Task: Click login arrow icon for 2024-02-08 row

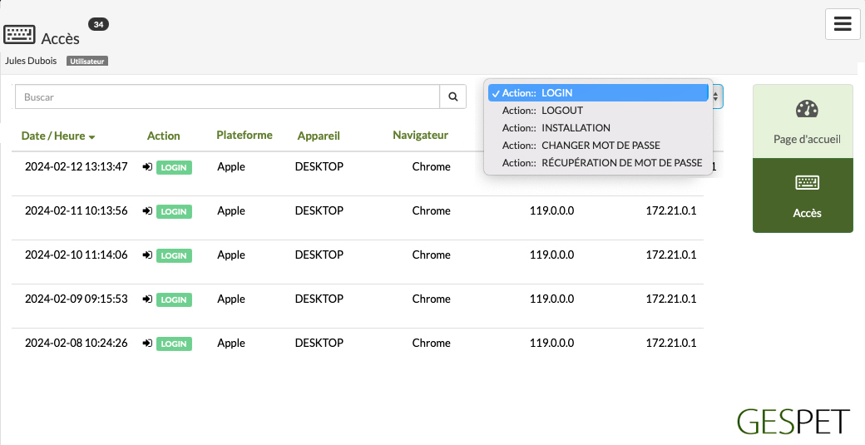Action: coord(147,344)
